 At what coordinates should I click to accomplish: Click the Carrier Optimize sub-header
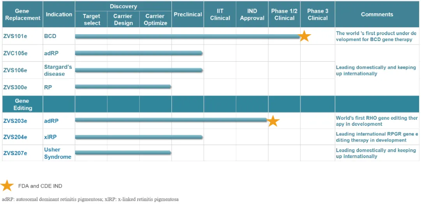155,19
